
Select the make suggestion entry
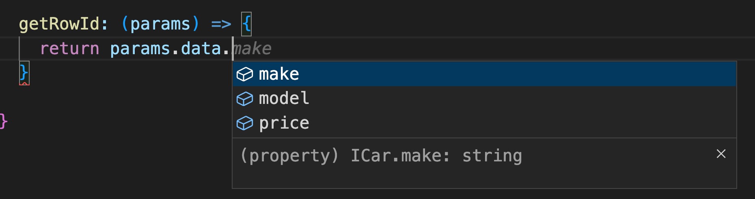coord(484,74)
